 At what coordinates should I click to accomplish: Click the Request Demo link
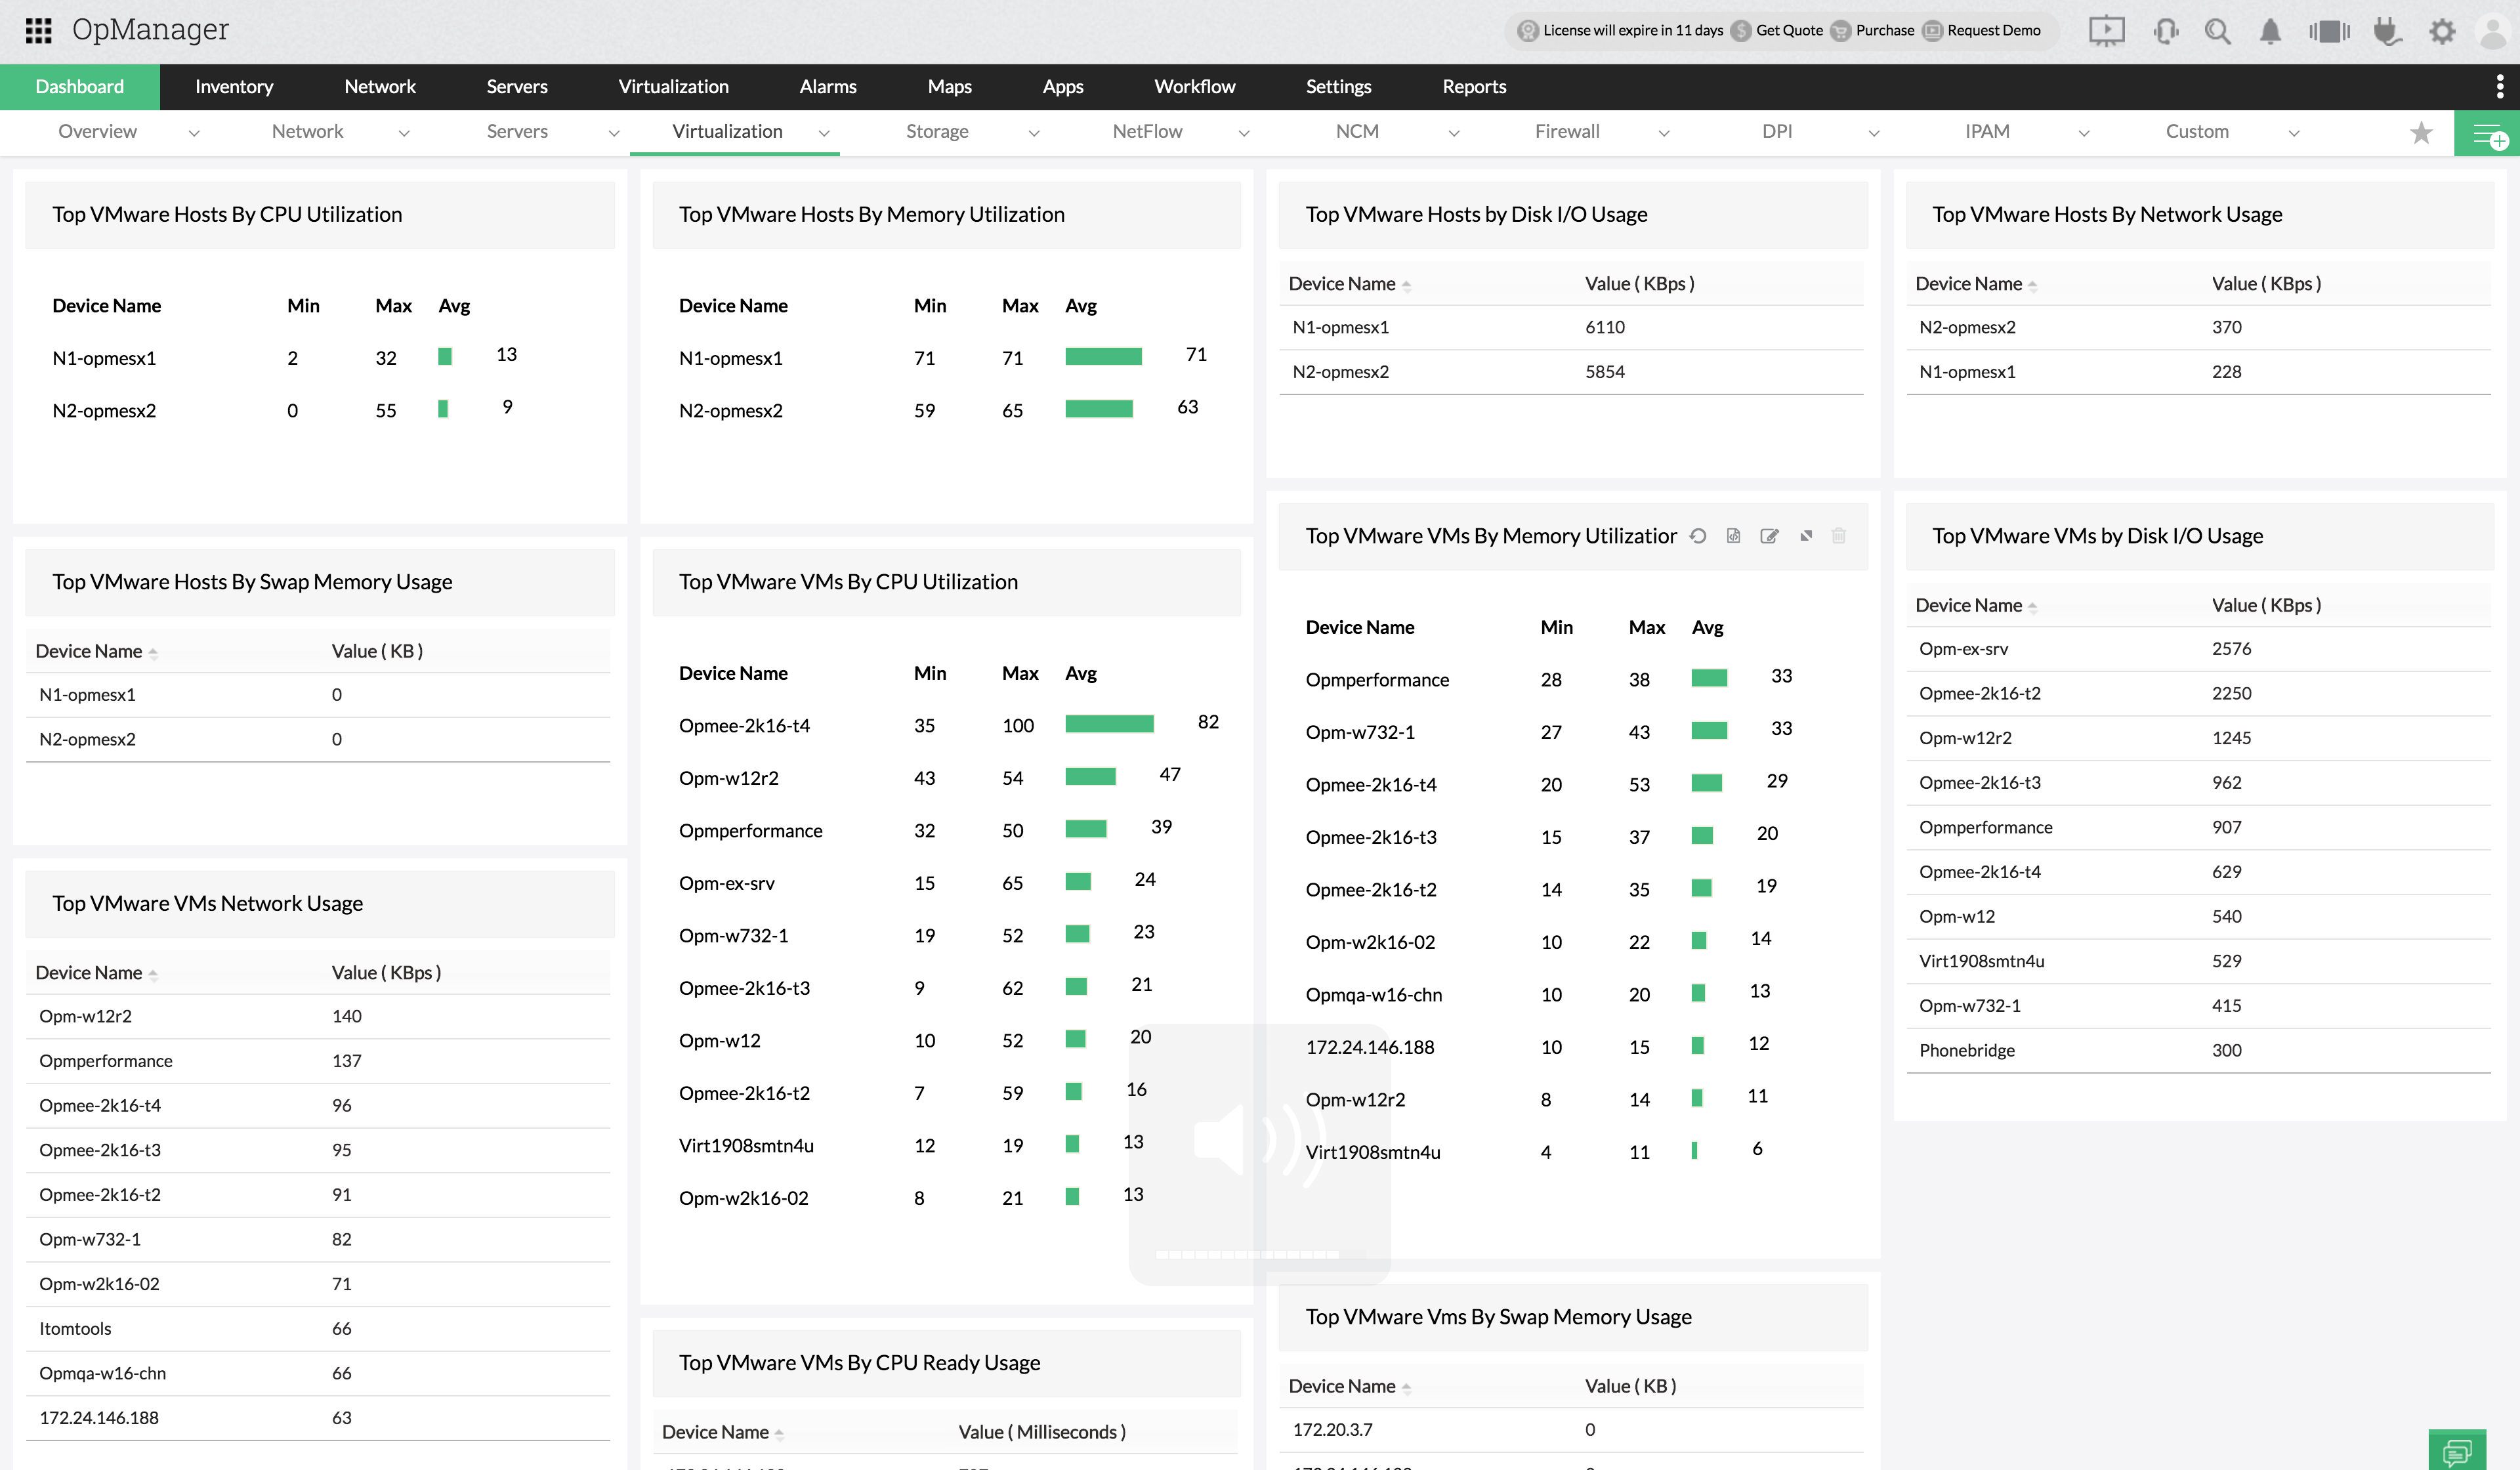coord(1993,30)
